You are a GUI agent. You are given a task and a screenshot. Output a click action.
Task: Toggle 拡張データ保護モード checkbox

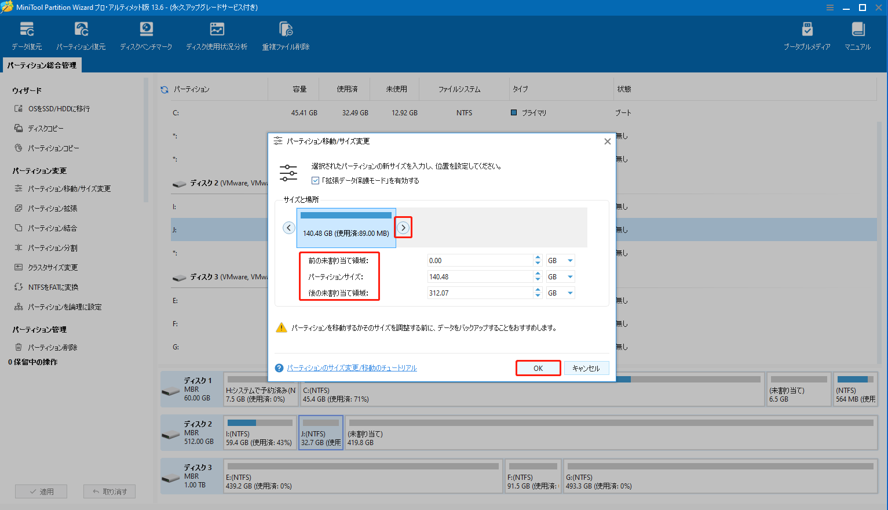pos(315,181)
